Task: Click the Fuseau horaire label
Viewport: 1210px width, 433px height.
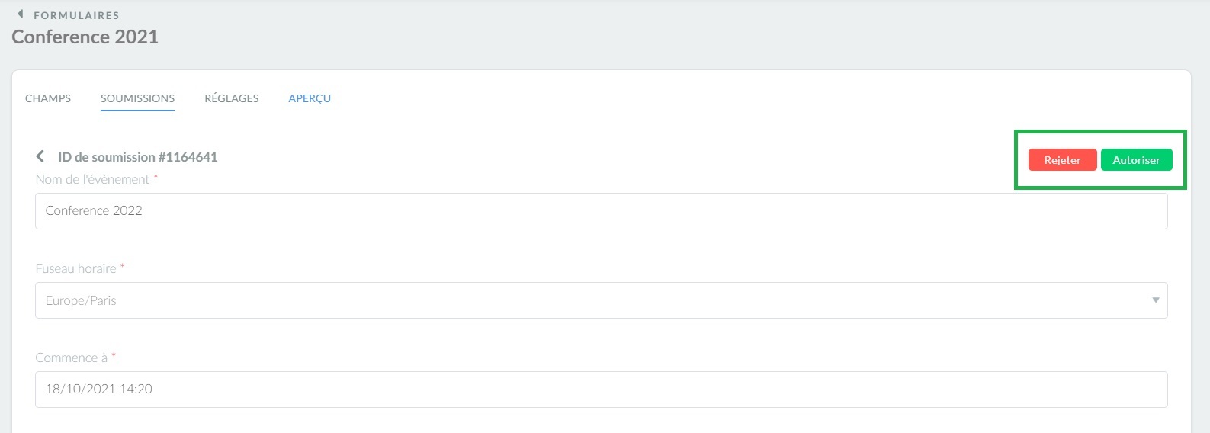Action: 76,268
